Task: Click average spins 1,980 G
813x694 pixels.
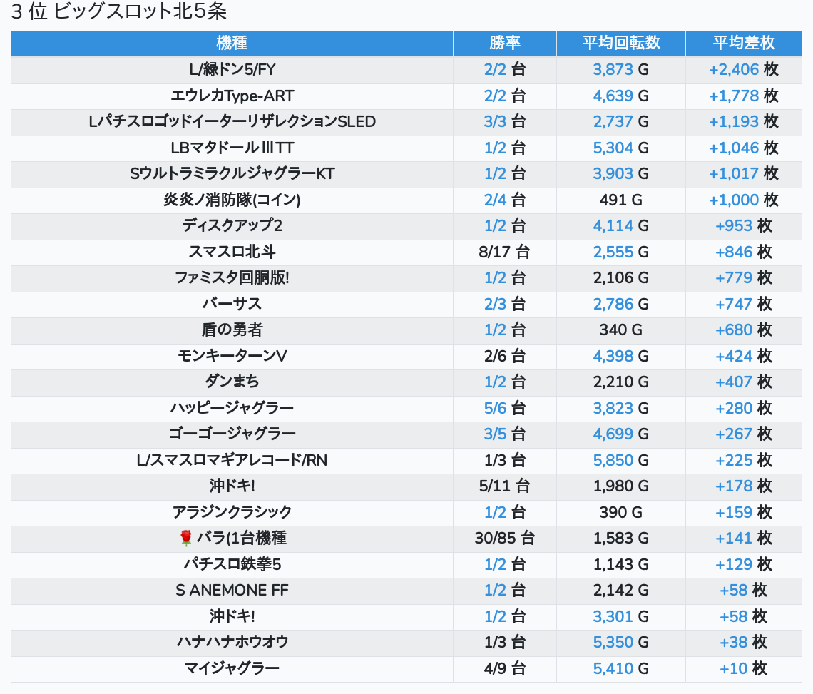Action: [x=620, y=486]
